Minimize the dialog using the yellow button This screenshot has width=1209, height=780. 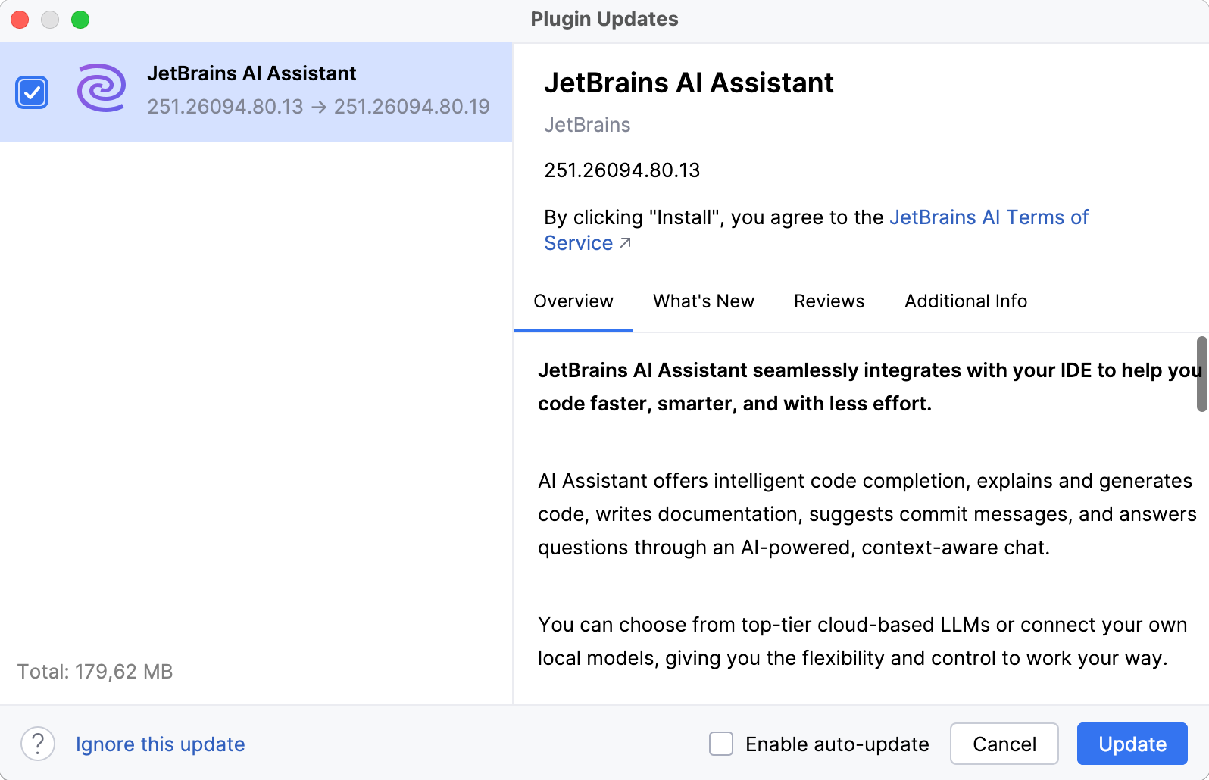(50, 20)
